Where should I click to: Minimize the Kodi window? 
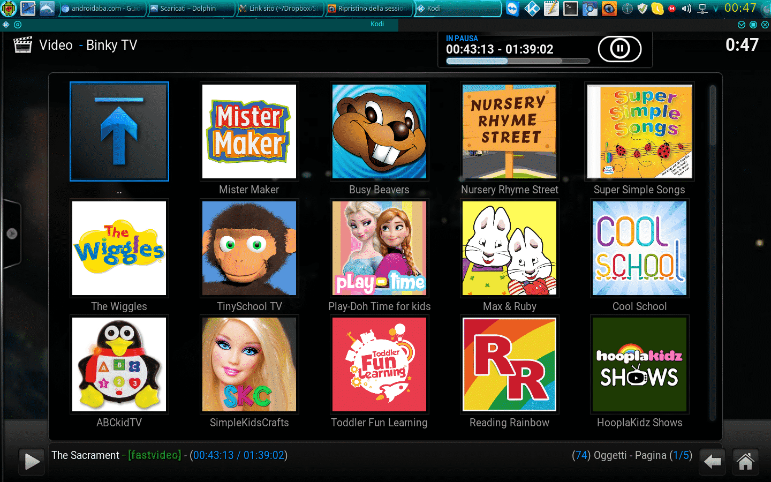tap(742, 25)
